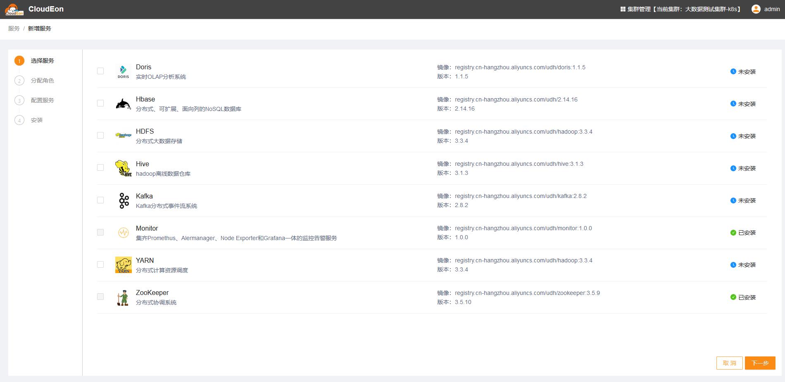Check the Kafka service checkbox
The width and height of the screenshot is (785, 382).
point(100,200)
